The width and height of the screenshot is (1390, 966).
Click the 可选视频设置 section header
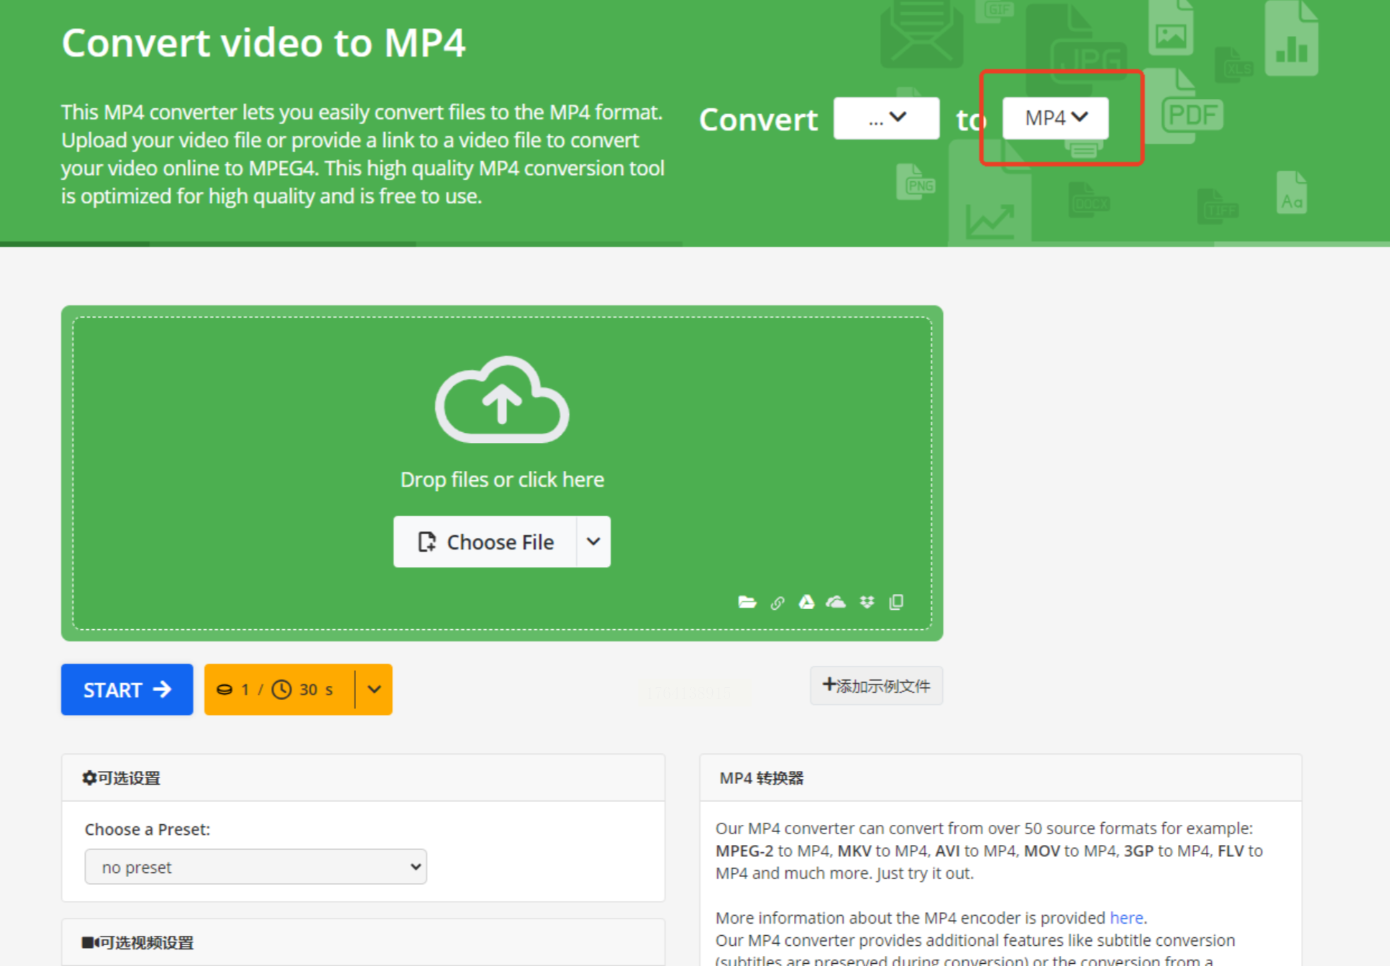[138, 942]
